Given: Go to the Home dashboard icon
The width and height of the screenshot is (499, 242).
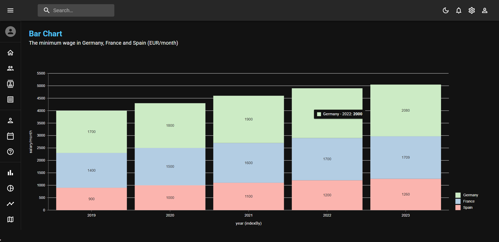Looking at the screenshot, I should click(10, 53).
